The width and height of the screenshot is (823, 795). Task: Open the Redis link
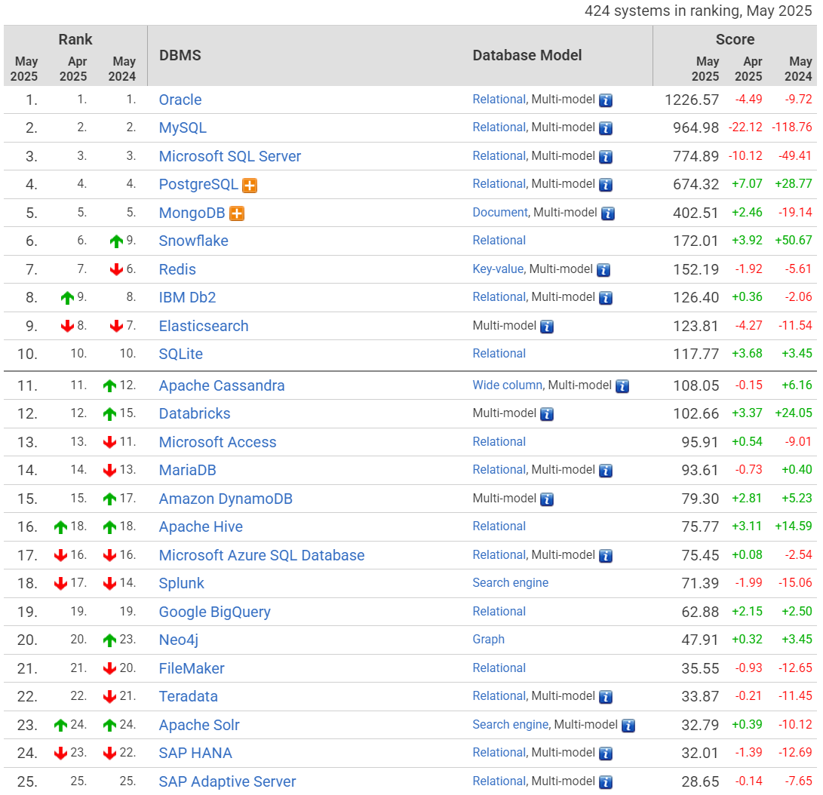177,270
